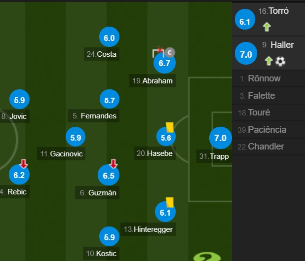Click Torró's green substituted-on arrow
The image size is (305, 261).
267,27
